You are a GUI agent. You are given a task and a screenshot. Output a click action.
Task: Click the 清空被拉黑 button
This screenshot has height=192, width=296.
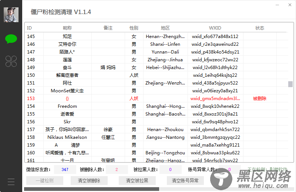point(137,181)
